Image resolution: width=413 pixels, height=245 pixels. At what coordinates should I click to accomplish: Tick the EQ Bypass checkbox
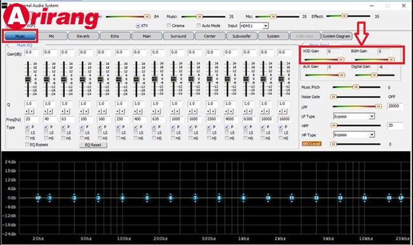[x=27, y=144]
